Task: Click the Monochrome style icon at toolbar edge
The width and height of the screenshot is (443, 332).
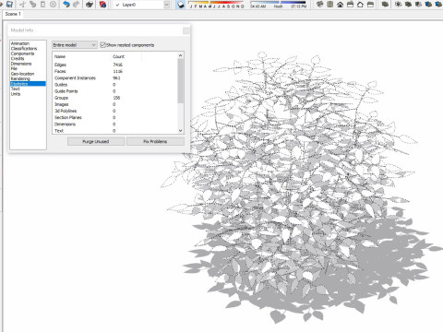Action: coord(438,5)
